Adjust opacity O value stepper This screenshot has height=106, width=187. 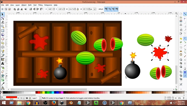pos(24,98)
